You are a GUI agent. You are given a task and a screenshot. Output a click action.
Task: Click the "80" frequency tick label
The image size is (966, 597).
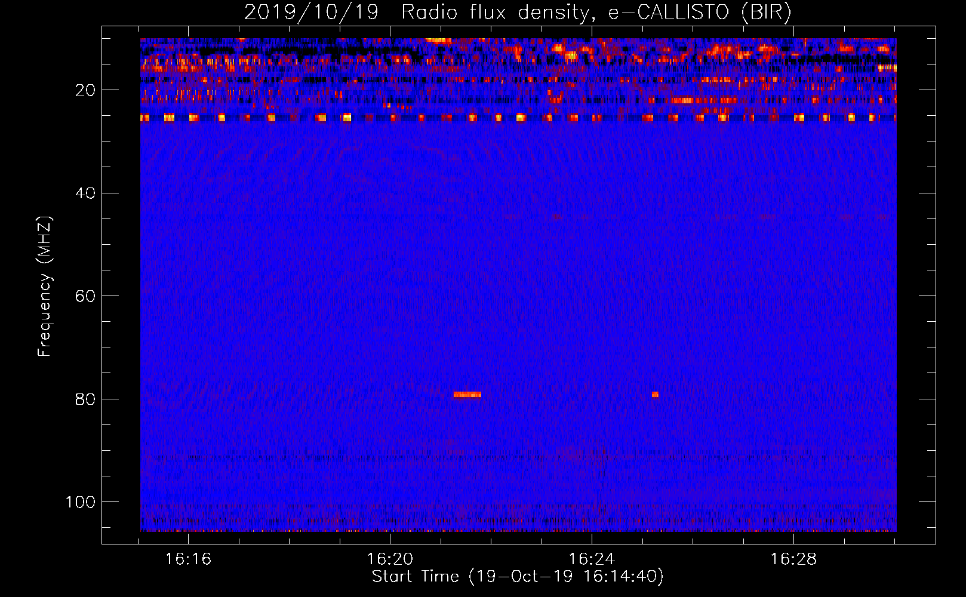pos(85,399)
